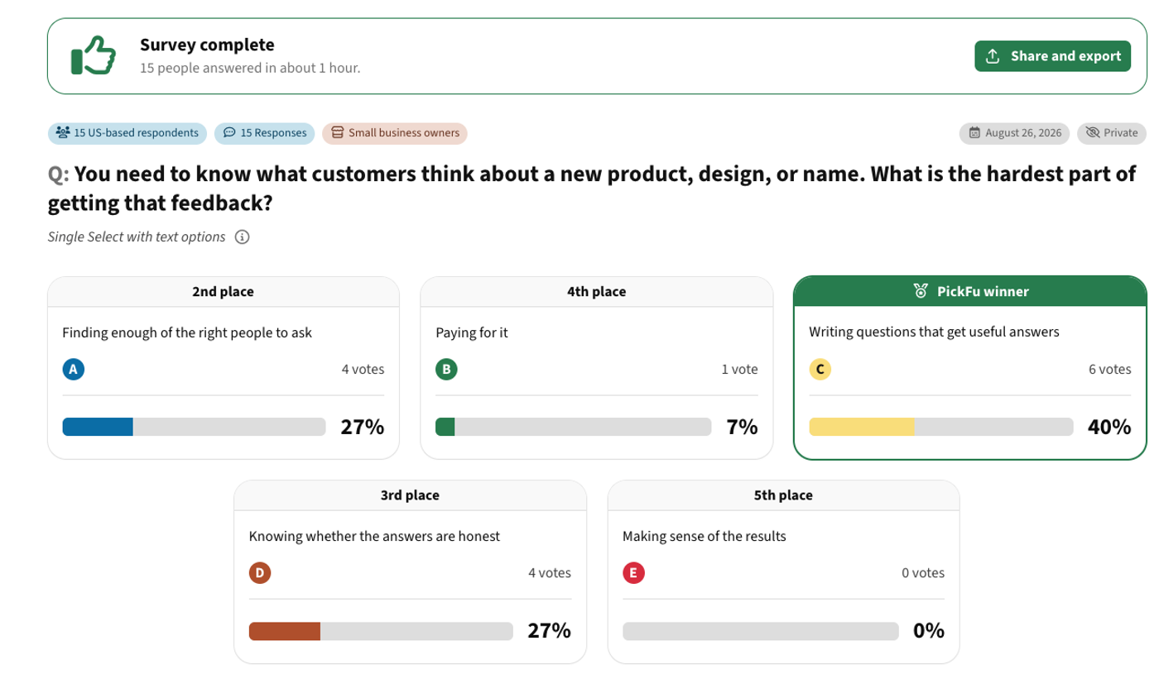Click the '4th place' card header

click(597, 291)
